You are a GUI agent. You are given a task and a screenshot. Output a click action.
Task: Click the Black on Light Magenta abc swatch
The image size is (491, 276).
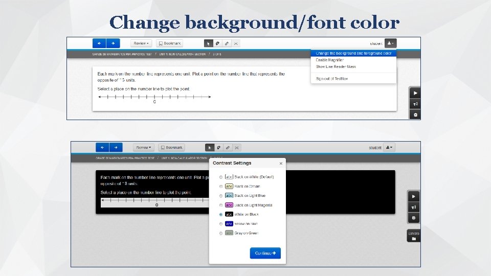[229, 205]
